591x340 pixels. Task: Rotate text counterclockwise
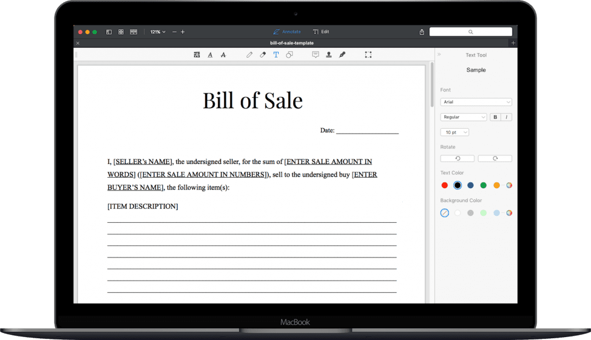click(x=457, y=158)
